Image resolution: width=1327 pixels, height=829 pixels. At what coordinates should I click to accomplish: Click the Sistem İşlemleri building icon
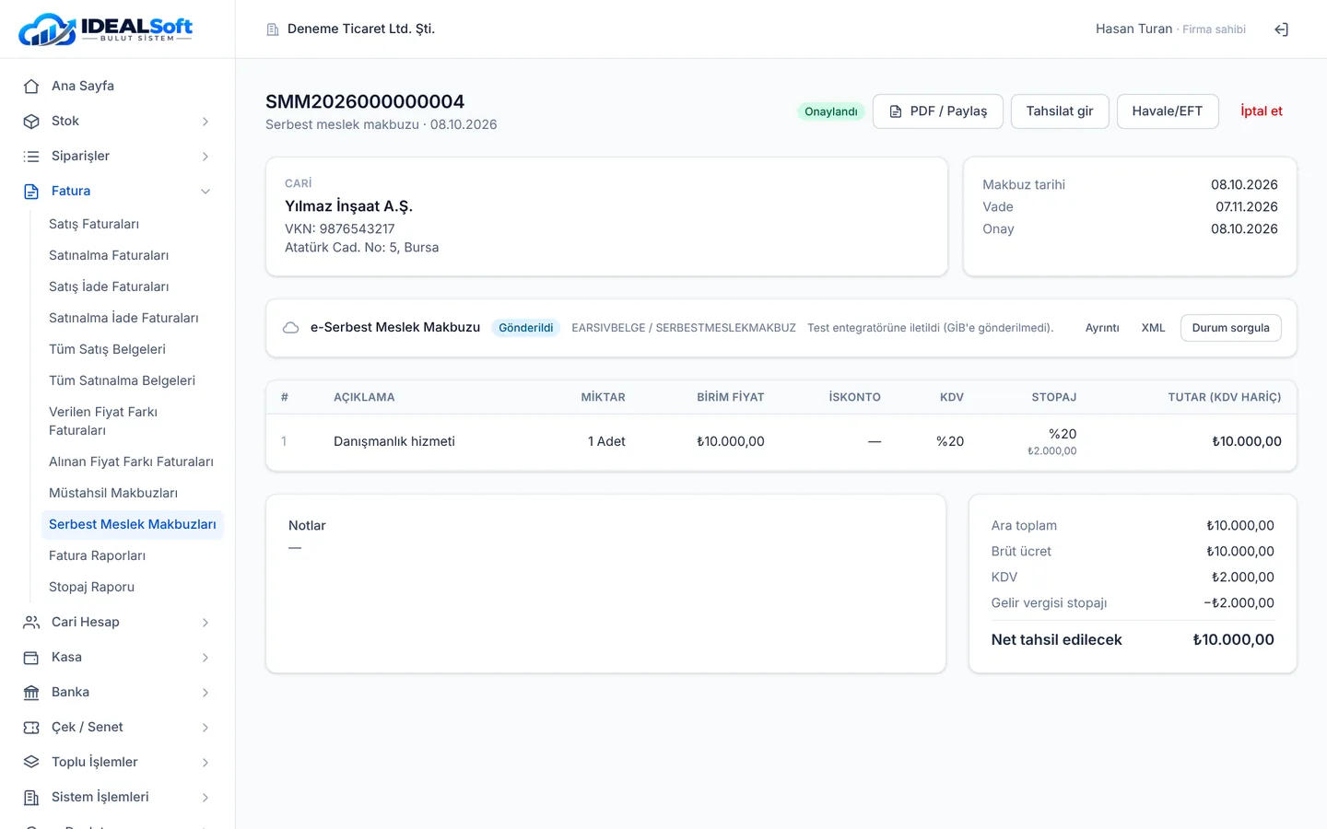pos(31,797)
